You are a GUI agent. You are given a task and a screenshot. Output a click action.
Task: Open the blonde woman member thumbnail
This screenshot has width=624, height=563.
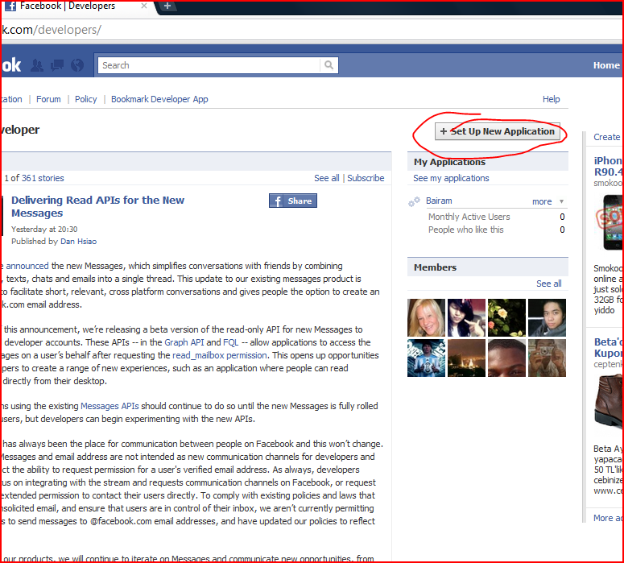pyautogui.click(x=426, y=317)
